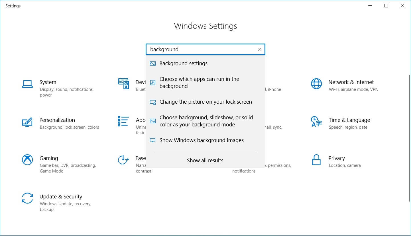The height and width of the screenshot is (236, 411).
Task: Click the Apps list icon
Action: (x=123, y=121)
